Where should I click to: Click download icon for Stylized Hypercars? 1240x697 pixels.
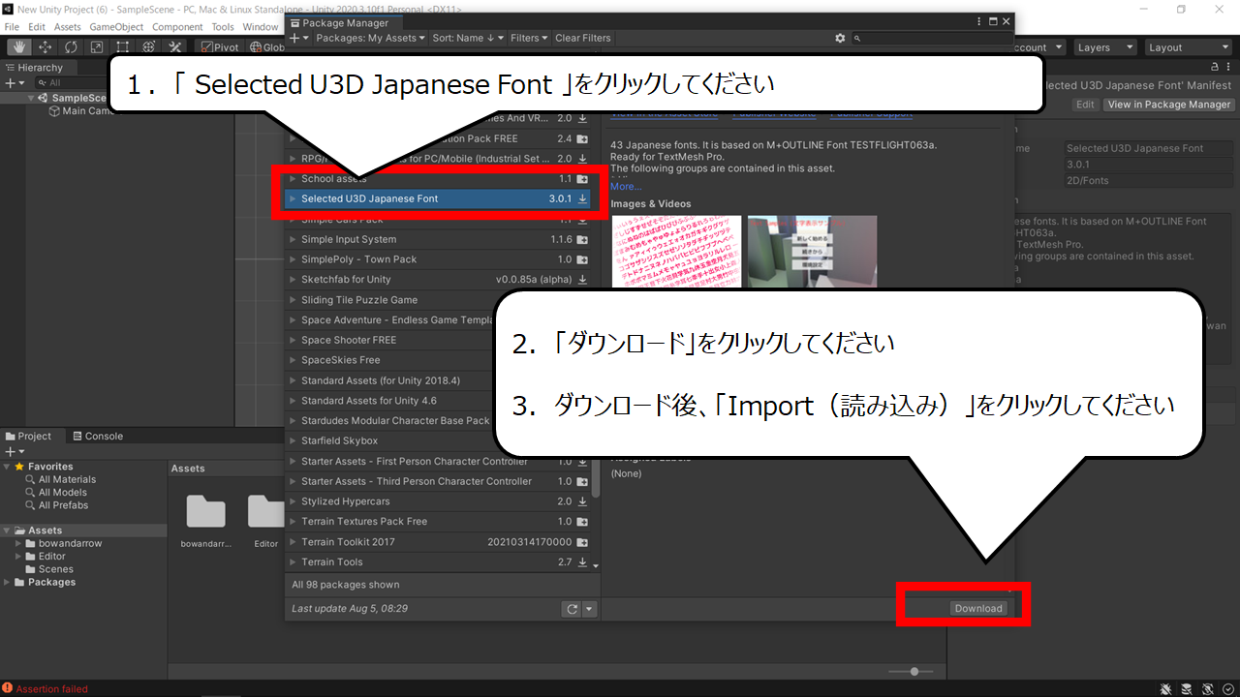[x=582, y=501]
